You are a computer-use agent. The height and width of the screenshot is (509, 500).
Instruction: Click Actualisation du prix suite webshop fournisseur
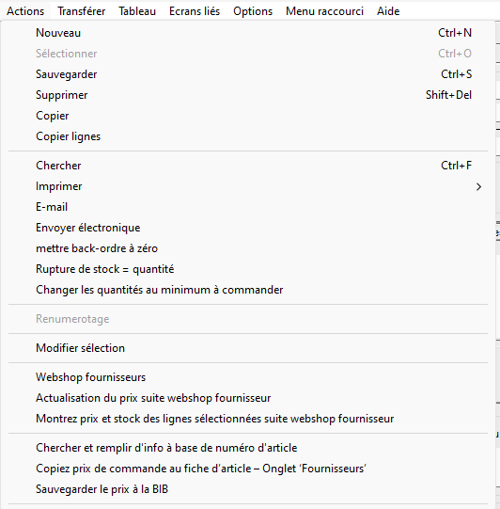tap(248, 398)
